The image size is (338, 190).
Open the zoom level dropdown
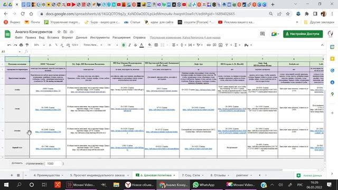click(x=39, y=45)
